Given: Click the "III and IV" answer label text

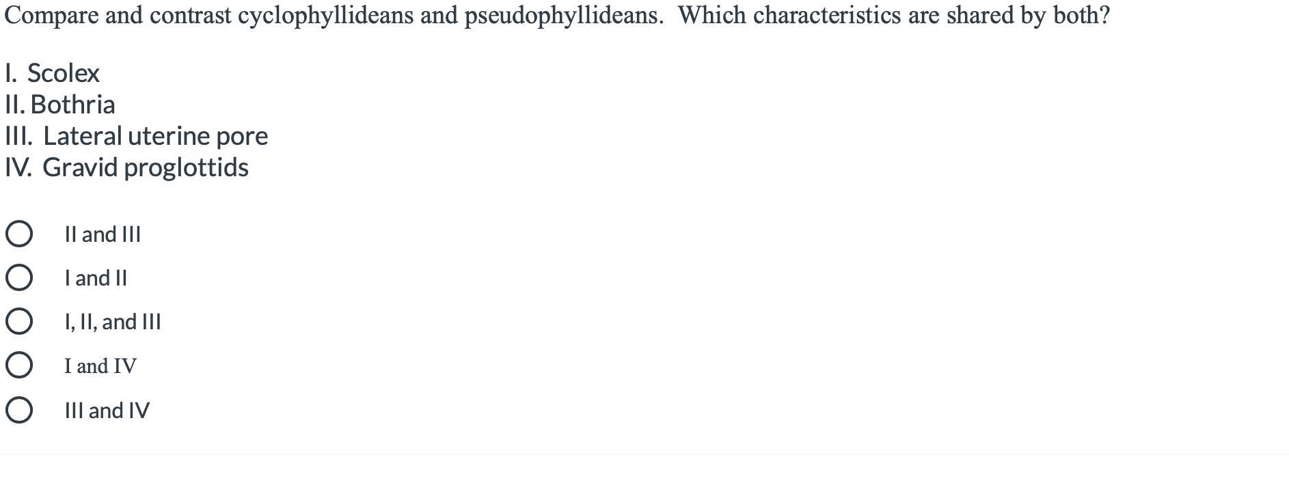Looking at the screenshot, I should 107,411.
